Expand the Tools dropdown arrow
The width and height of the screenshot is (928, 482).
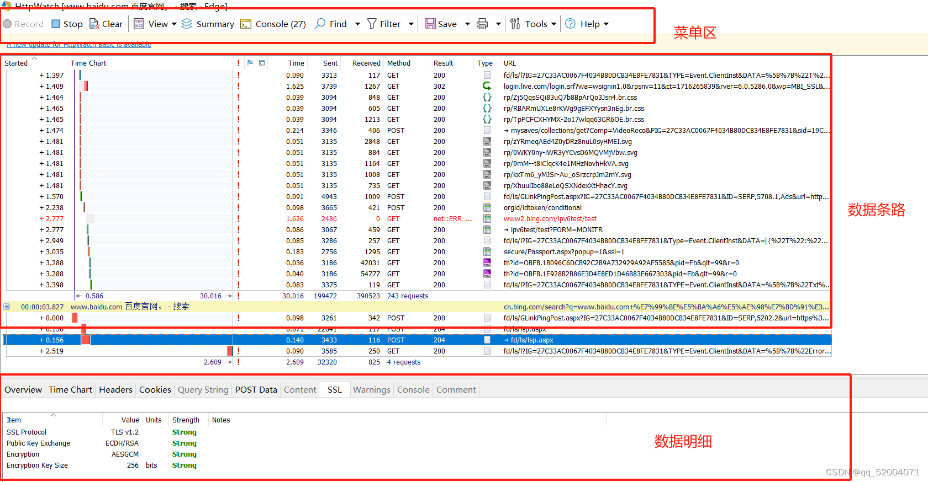(x=553, y=24)
